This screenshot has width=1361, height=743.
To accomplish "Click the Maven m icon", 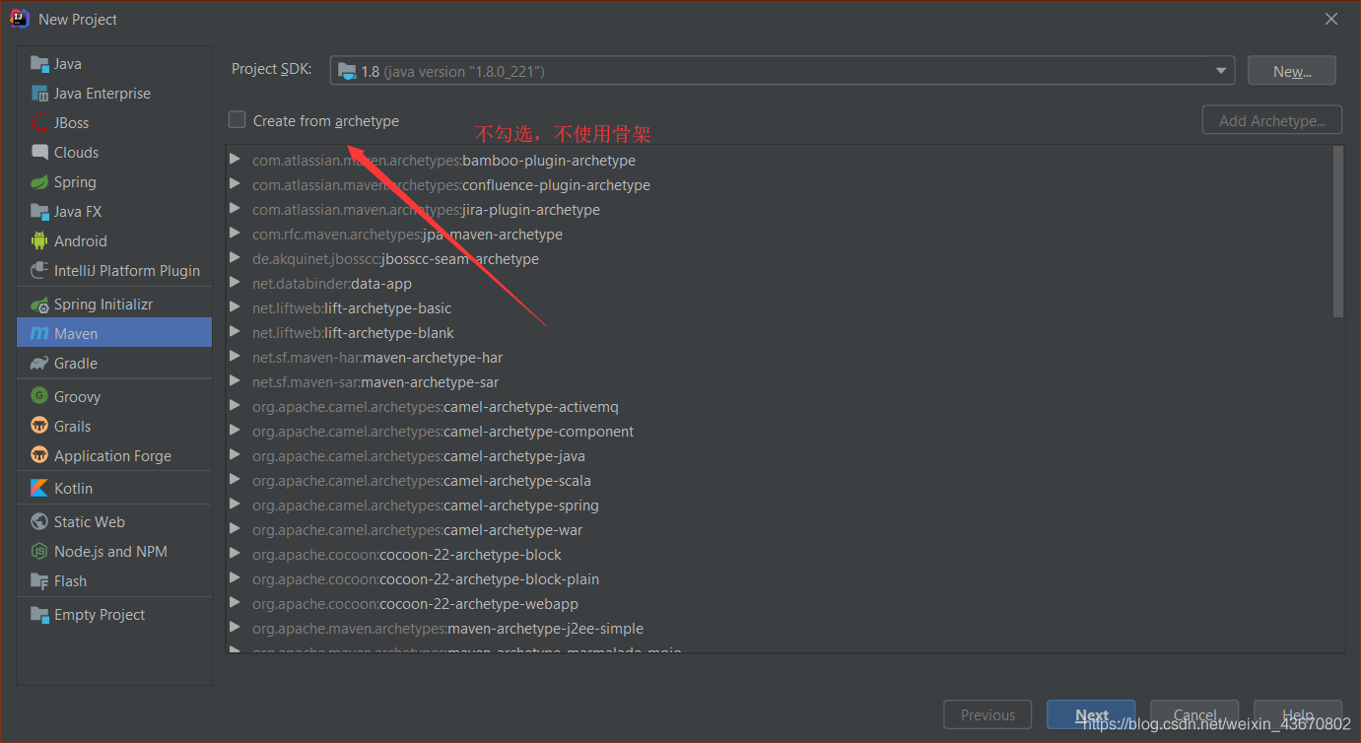I will point(39,334).
